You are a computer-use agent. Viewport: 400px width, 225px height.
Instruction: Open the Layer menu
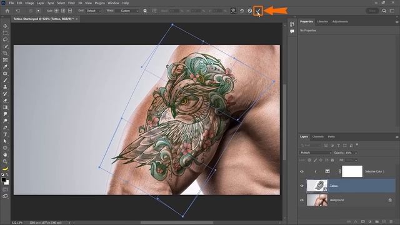point(40,3)
